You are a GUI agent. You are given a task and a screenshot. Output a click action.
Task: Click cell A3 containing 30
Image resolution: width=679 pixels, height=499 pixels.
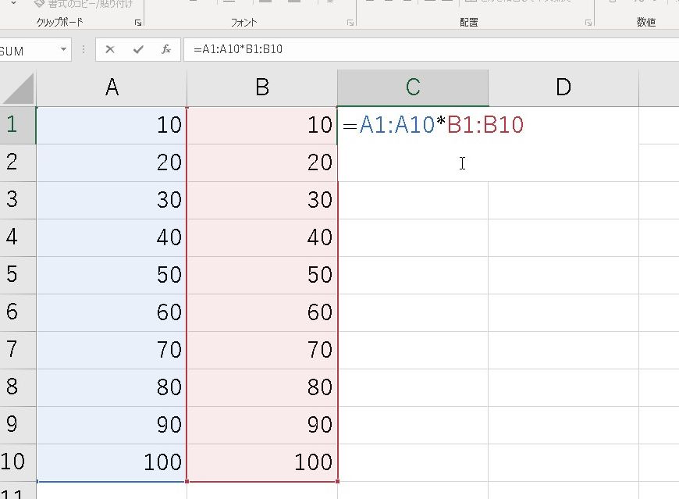[112, 200]
